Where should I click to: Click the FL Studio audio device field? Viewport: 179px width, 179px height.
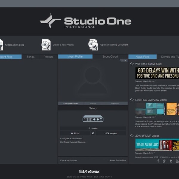click(x=93, y=128)
